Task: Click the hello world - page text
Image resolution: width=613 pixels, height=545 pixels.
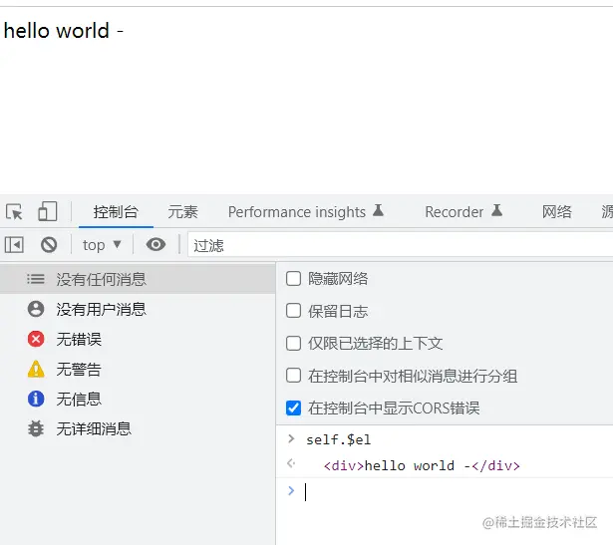Action: pyautogui.click(x=64, y=31)
